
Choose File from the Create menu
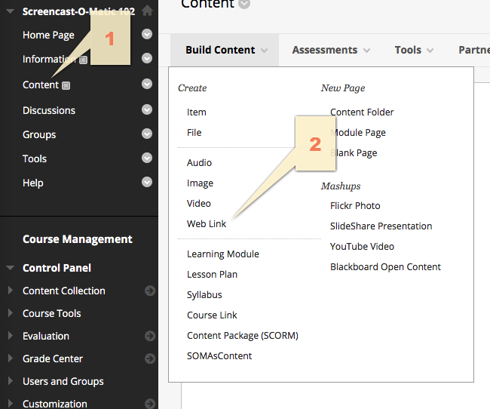click(194, 132)
